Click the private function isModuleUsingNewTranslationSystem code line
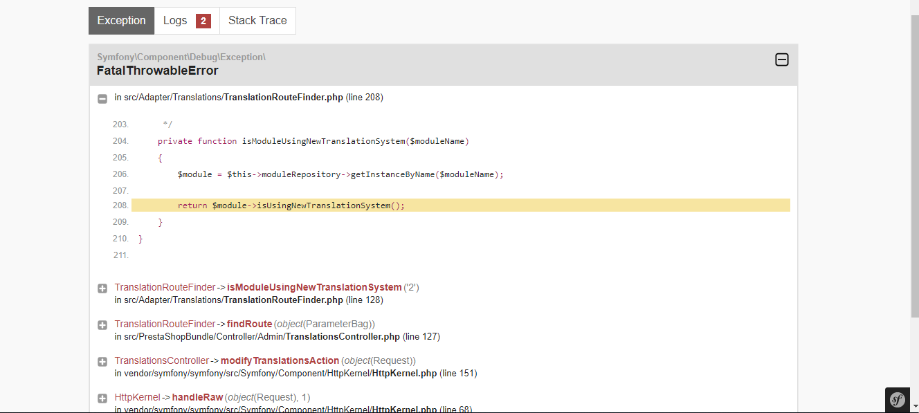The image size is (919, 413). (313, 141)
